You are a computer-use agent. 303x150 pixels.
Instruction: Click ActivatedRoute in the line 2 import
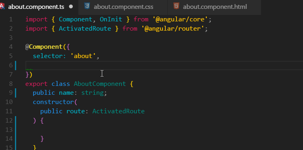85,29
